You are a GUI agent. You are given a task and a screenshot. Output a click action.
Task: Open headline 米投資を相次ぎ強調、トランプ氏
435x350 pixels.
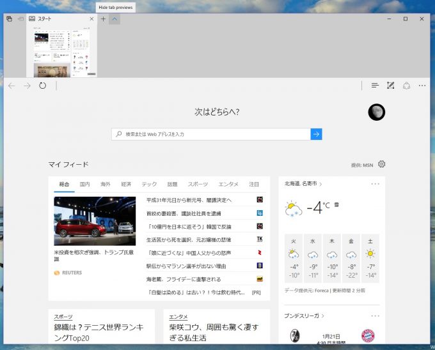(x=94, y=255)
